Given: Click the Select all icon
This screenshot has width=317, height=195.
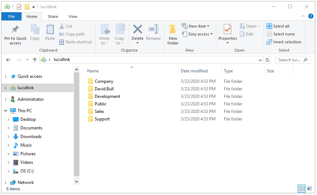Looking at the screenshot, I should coord(269,26).
